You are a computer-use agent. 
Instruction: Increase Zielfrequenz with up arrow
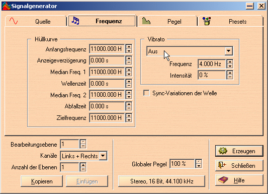(129, 115)
